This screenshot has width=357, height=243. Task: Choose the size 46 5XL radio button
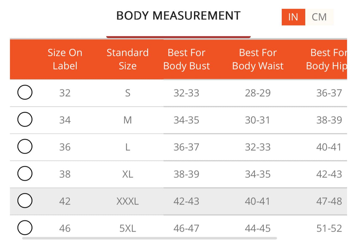coord(25,228)
